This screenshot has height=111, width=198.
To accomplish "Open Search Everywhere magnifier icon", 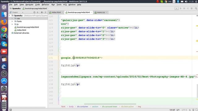I will 196,8.
